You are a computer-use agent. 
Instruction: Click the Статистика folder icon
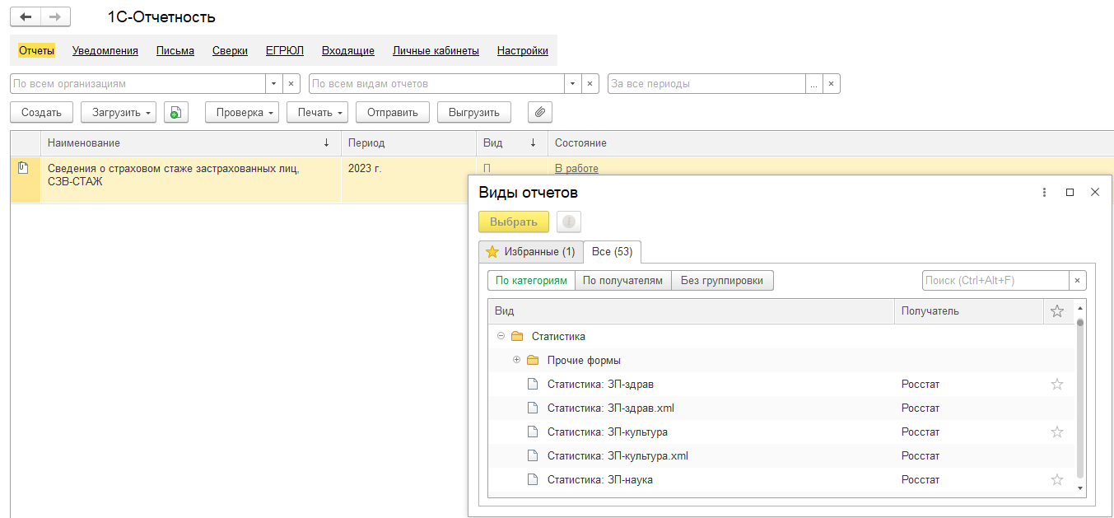517,336
